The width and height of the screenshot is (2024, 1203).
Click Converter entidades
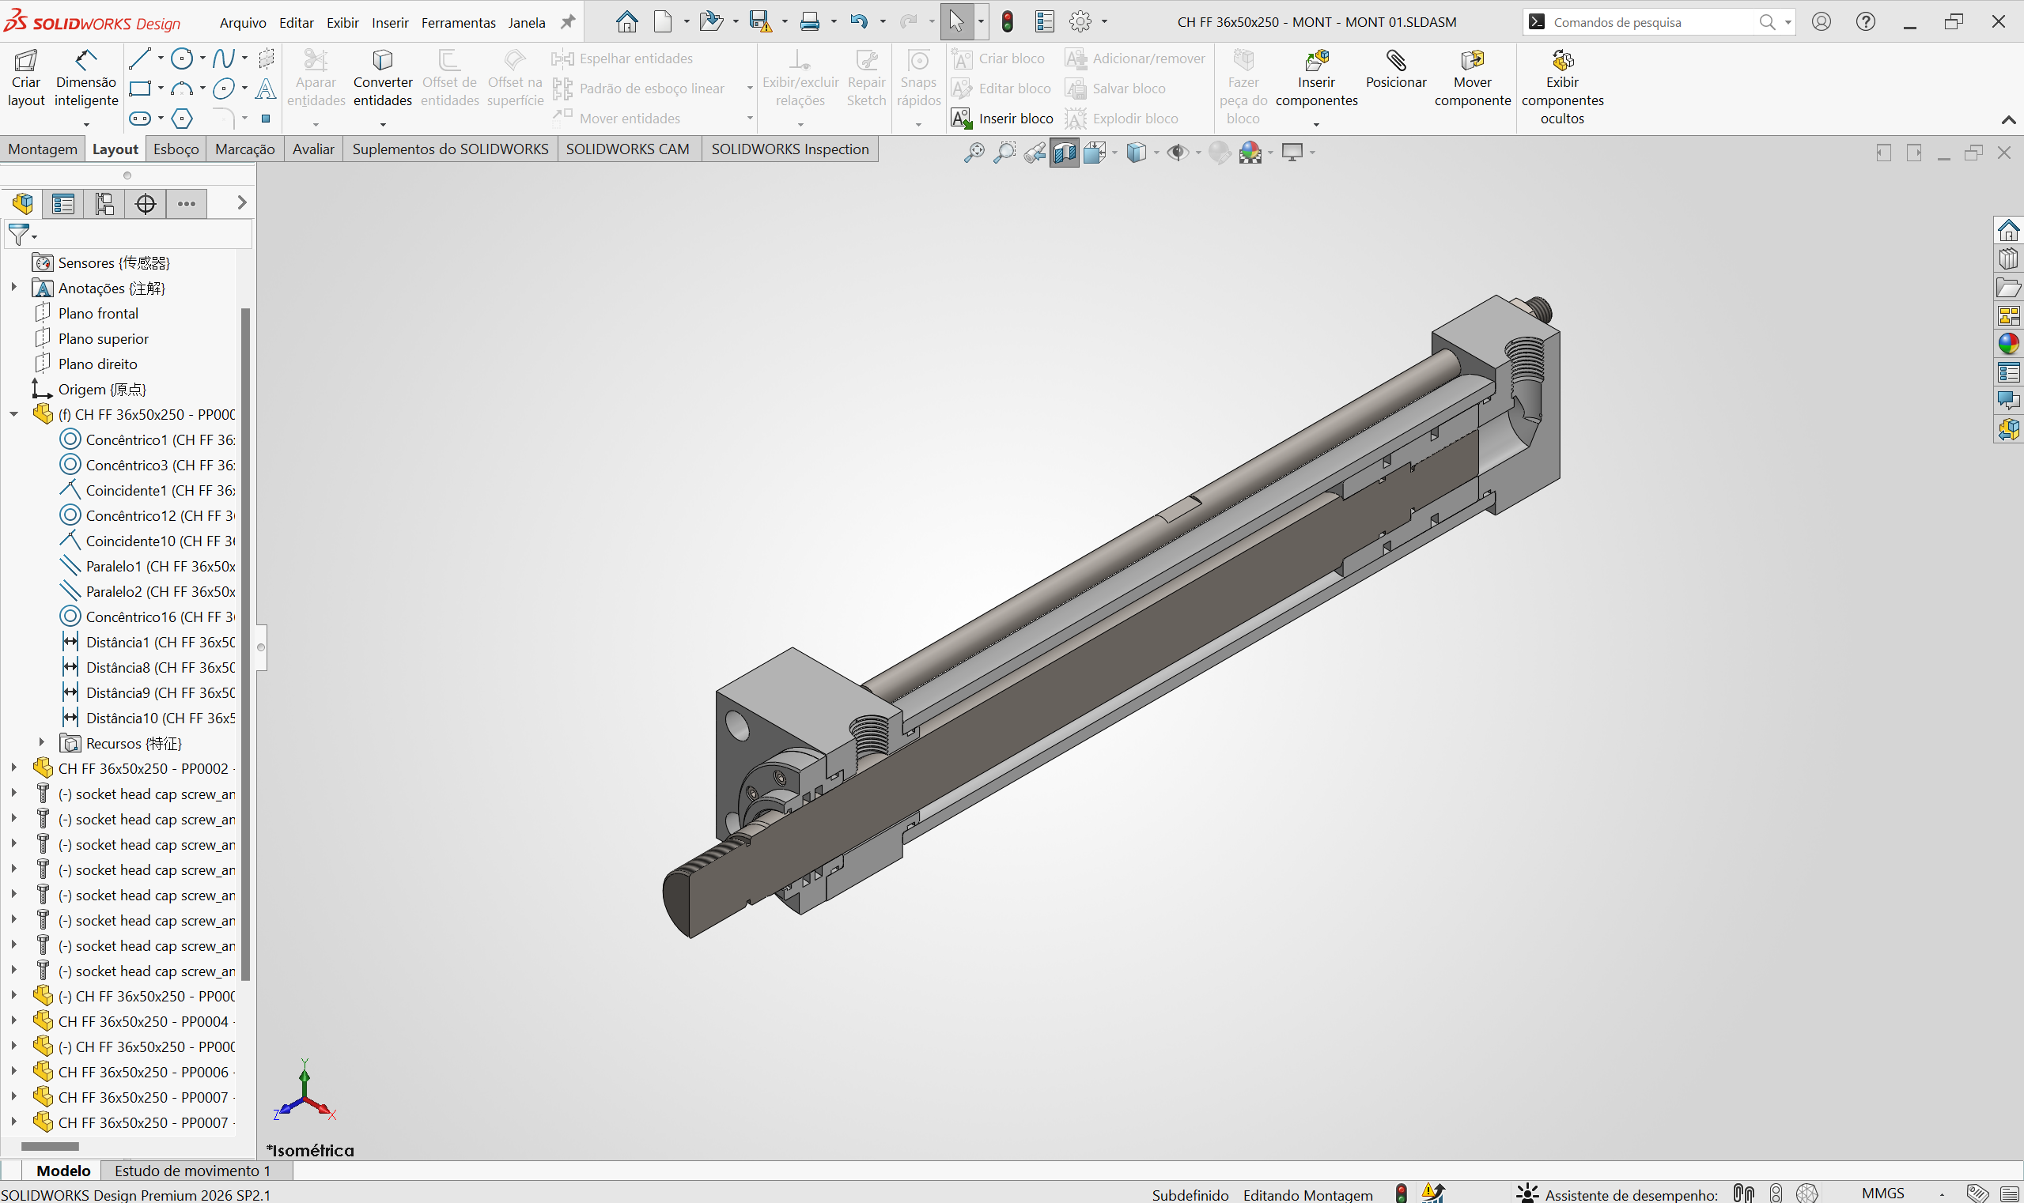pos(383,77)
